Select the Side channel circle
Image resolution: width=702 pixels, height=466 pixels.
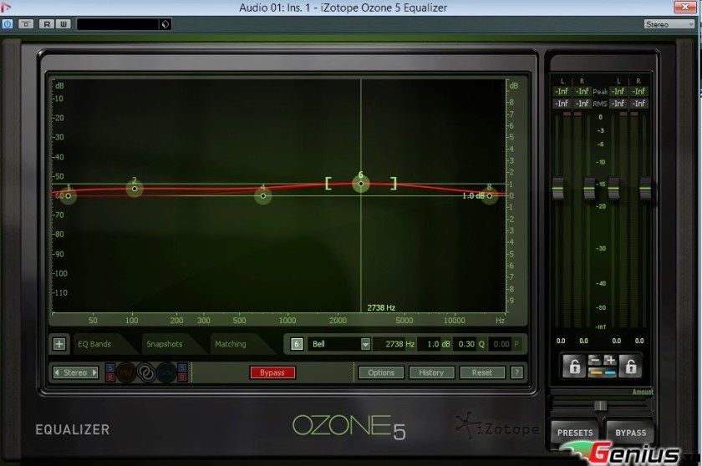(x=166, y=372)
